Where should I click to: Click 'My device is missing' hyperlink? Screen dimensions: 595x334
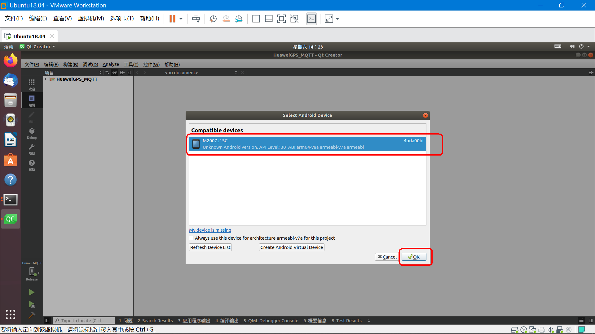tap(210, 229)
